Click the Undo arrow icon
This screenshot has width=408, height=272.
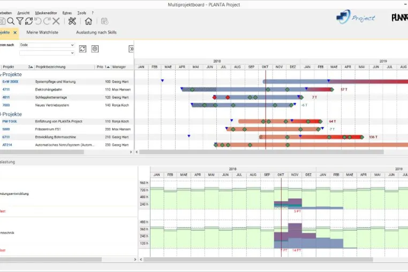[x=38, y=21]
